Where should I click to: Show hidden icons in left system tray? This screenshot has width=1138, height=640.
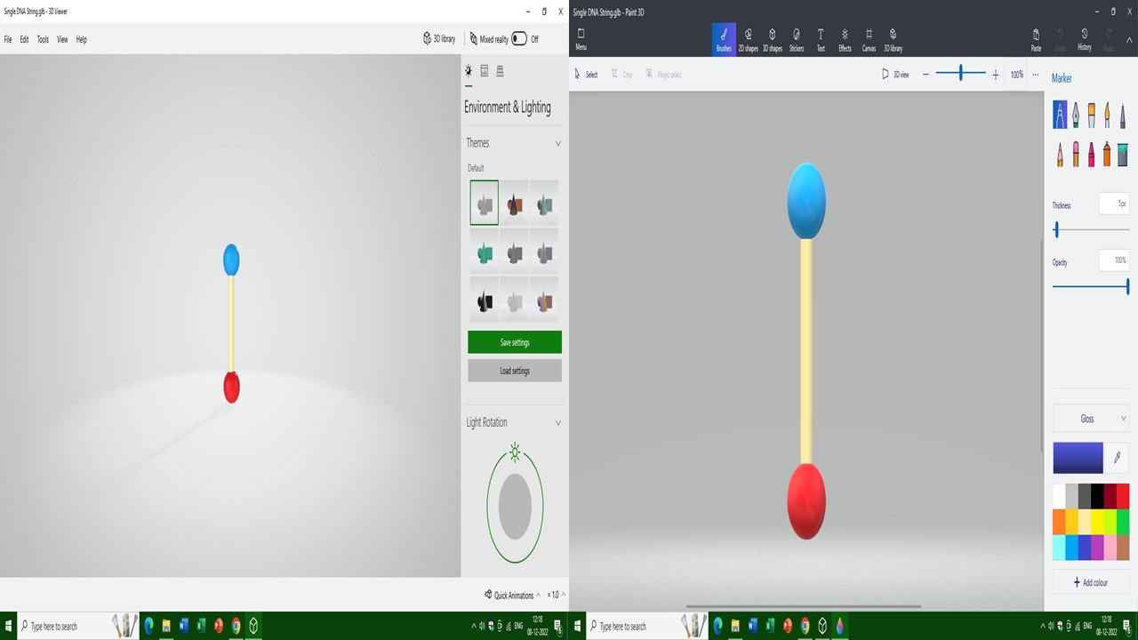(x=473, y=626)
